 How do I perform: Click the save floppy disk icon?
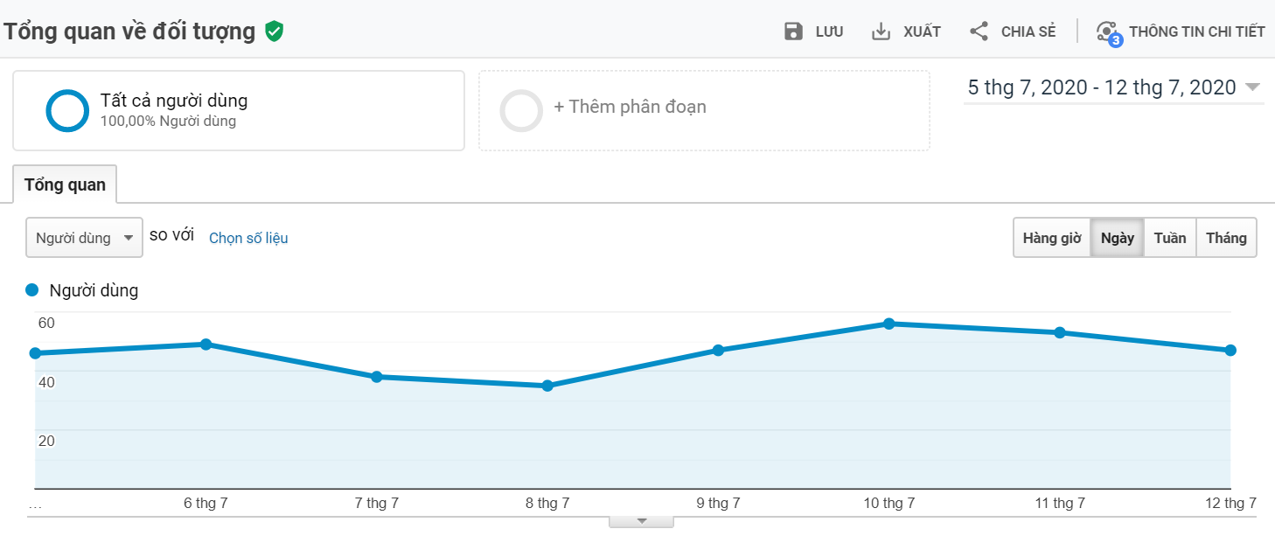pyautogui.click(x=793, y=32)
